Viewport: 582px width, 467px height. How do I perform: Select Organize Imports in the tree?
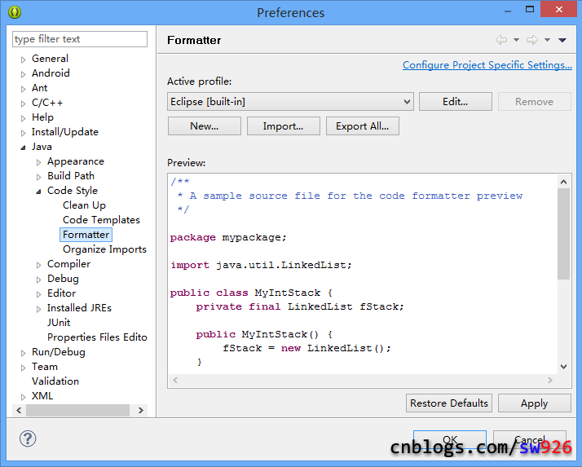pyautogui.click(x=104, y=249)
